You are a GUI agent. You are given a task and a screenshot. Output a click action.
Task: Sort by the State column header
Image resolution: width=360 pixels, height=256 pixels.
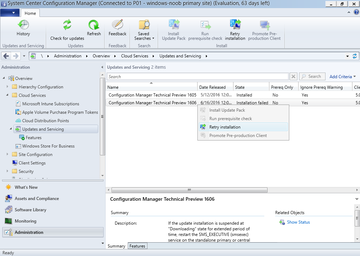coord(251,87)
